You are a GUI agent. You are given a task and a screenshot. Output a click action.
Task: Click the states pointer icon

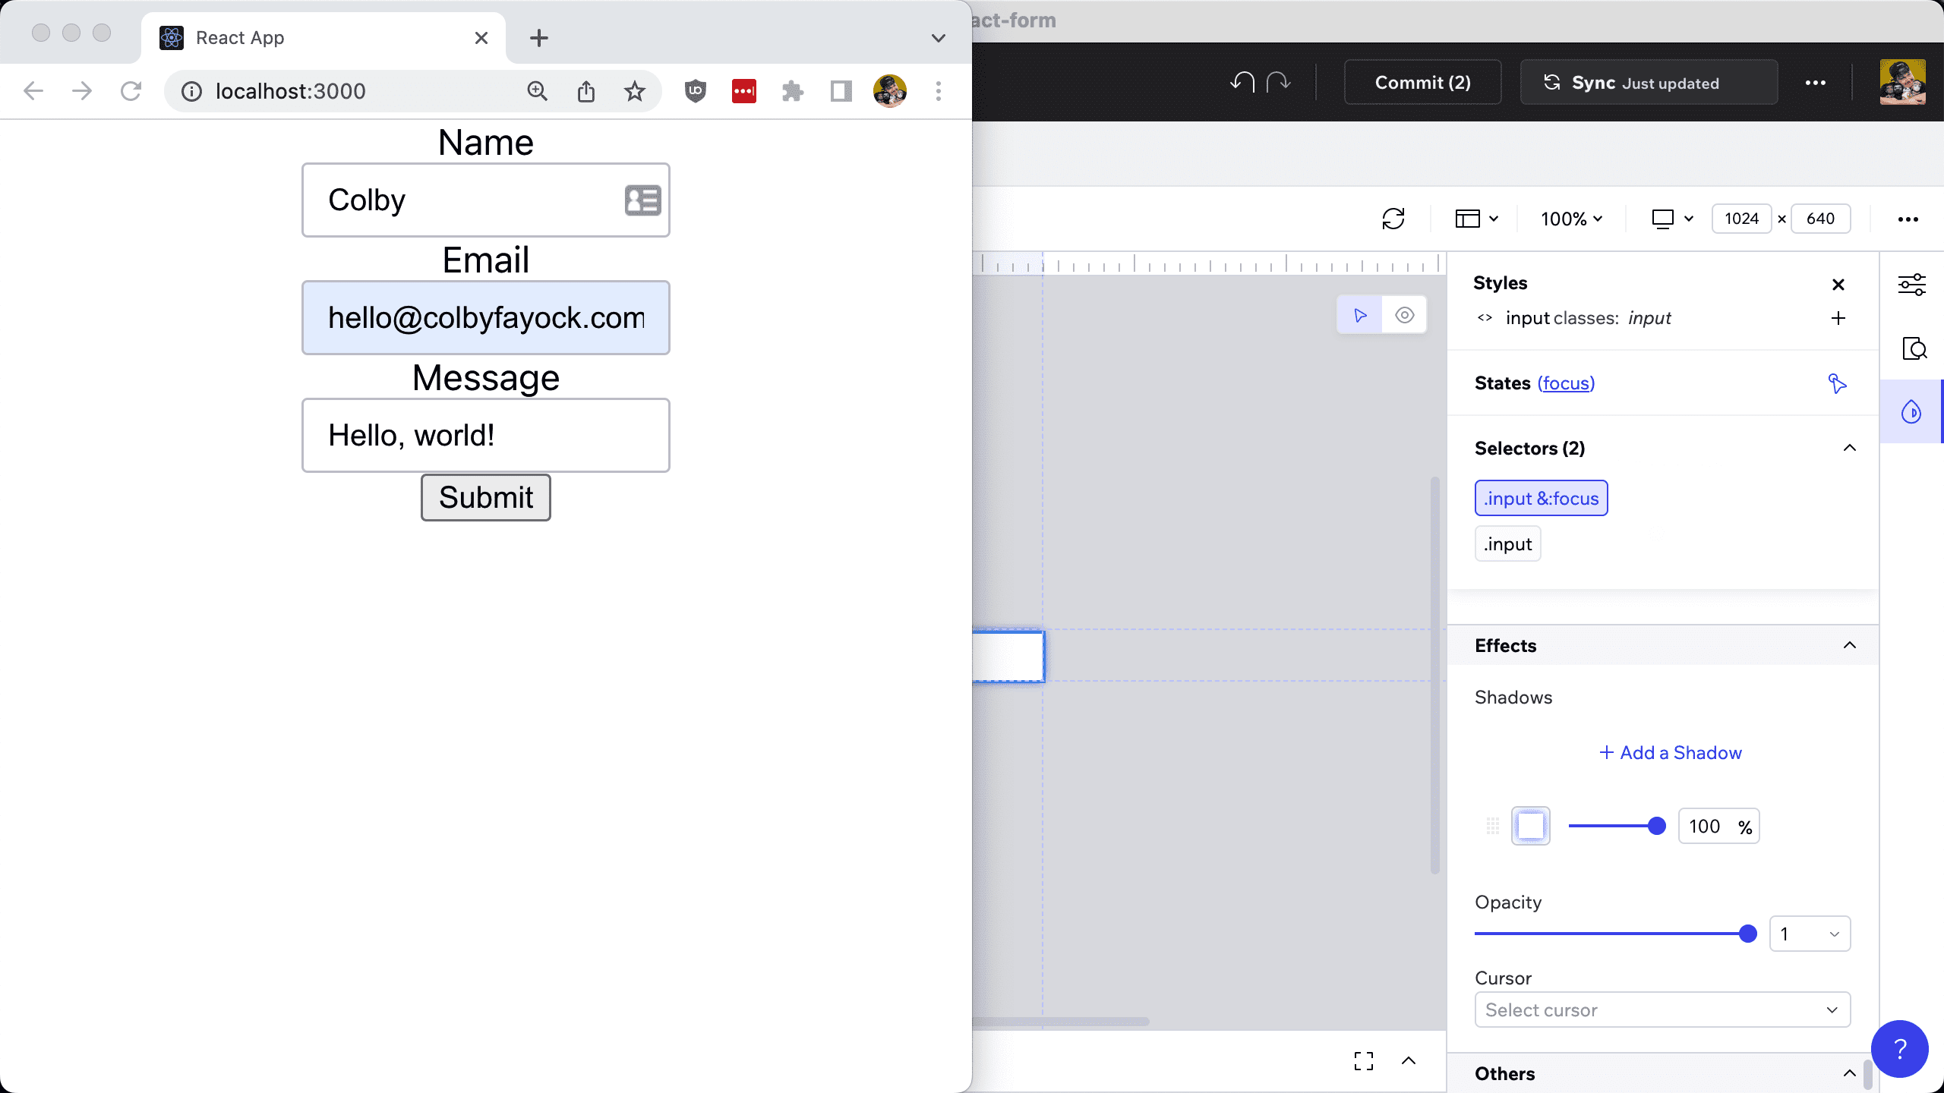[x=1837, y=383]
